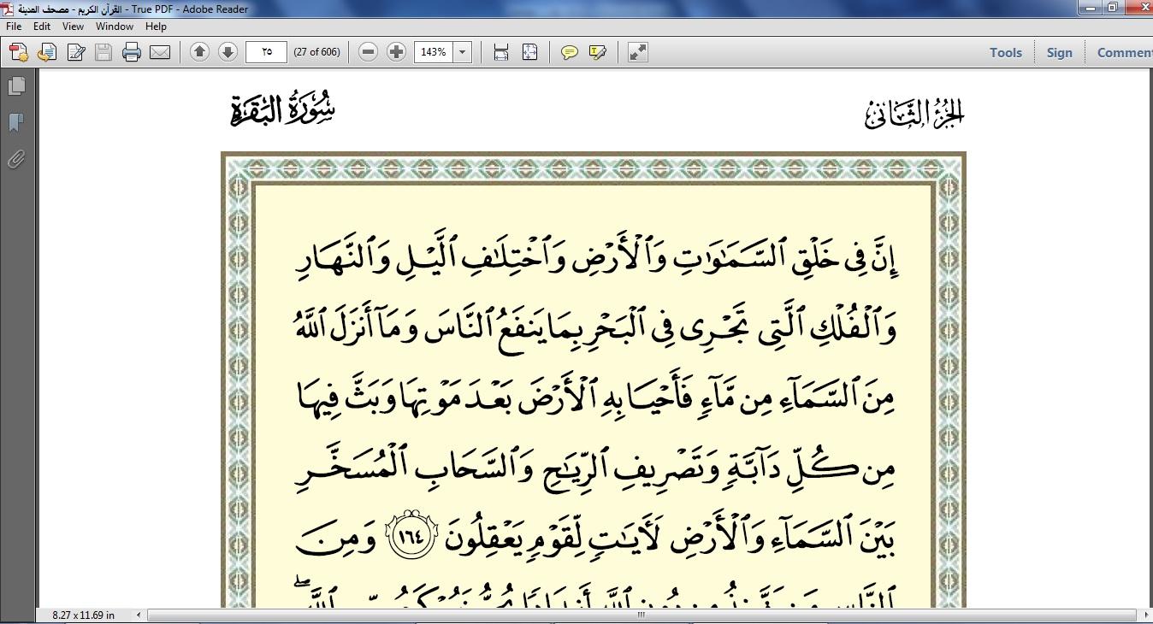This screenshot has height=624, width=1153.
Task: Send the file by email envelope icon
Action: click(x=160, y=52)
